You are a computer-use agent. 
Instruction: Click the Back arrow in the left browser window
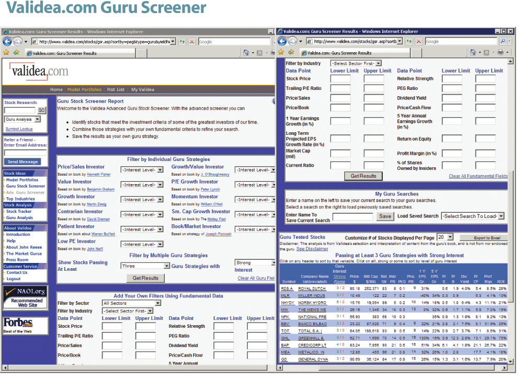point(7,41)
